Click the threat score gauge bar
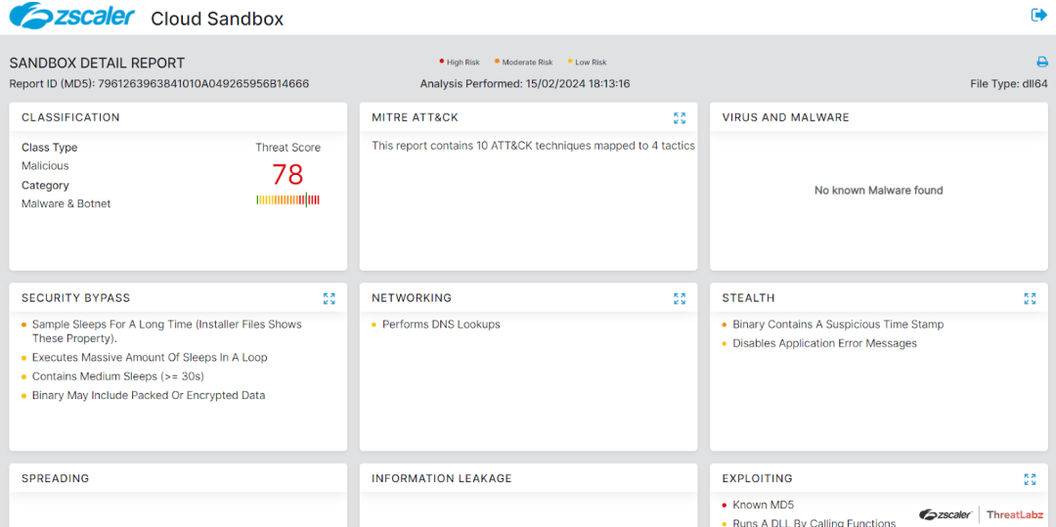This screenshot has height=527, width=1056. pyautogui.click(x=287, y=200)
